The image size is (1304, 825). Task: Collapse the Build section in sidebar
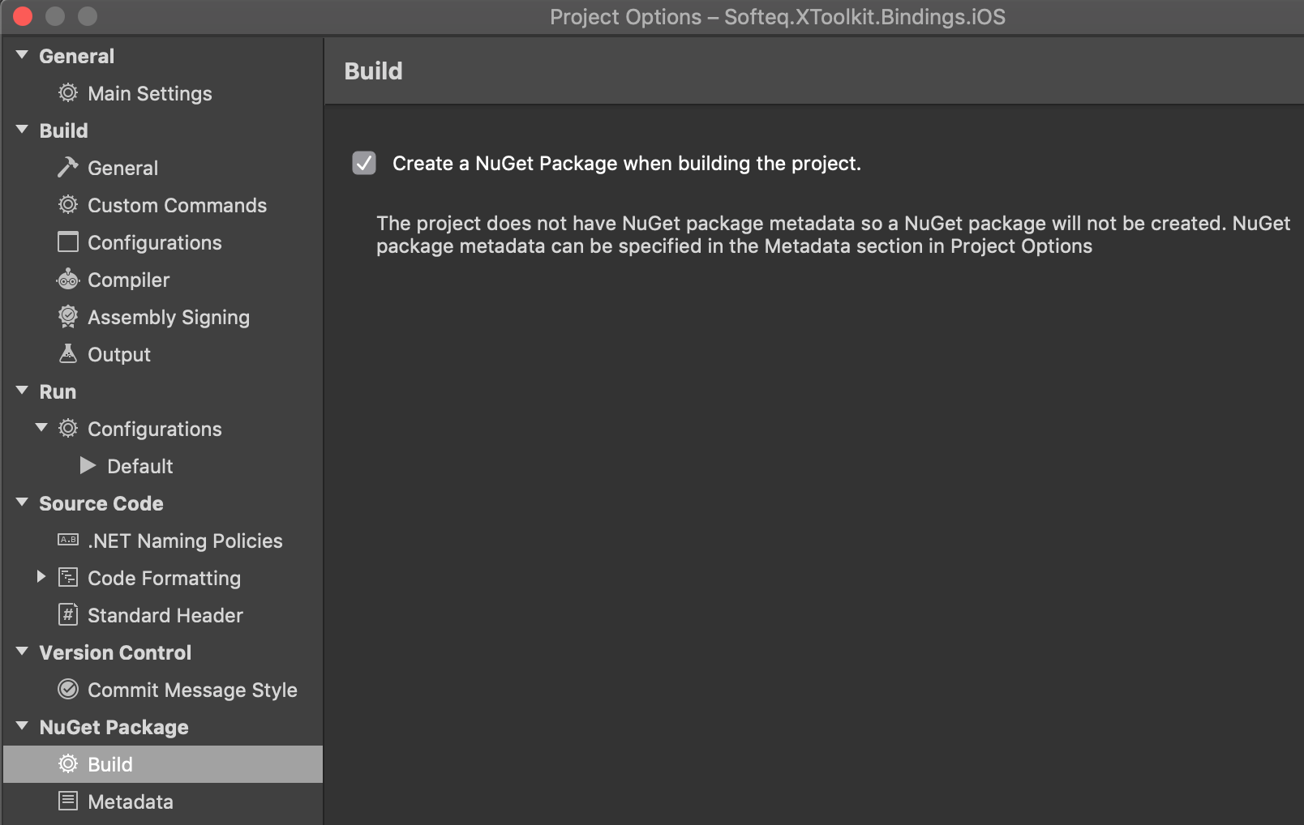22,130
